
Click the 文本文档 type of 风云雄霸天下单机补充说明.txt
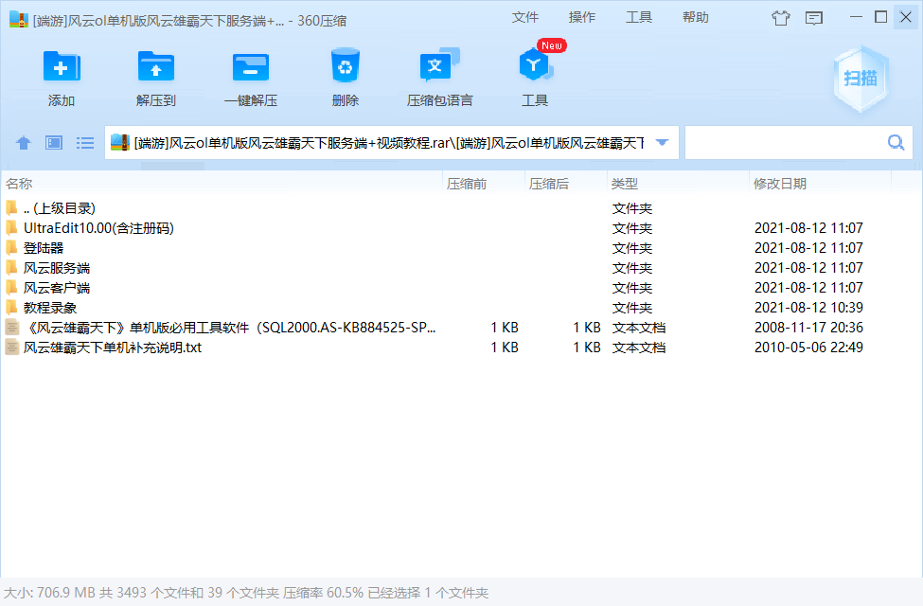click(639, 348)
